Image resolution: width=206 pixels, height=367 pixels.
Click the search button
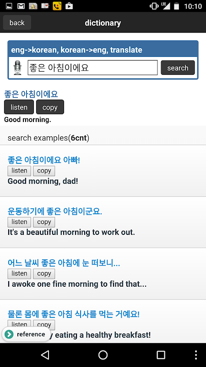(178, 67)
